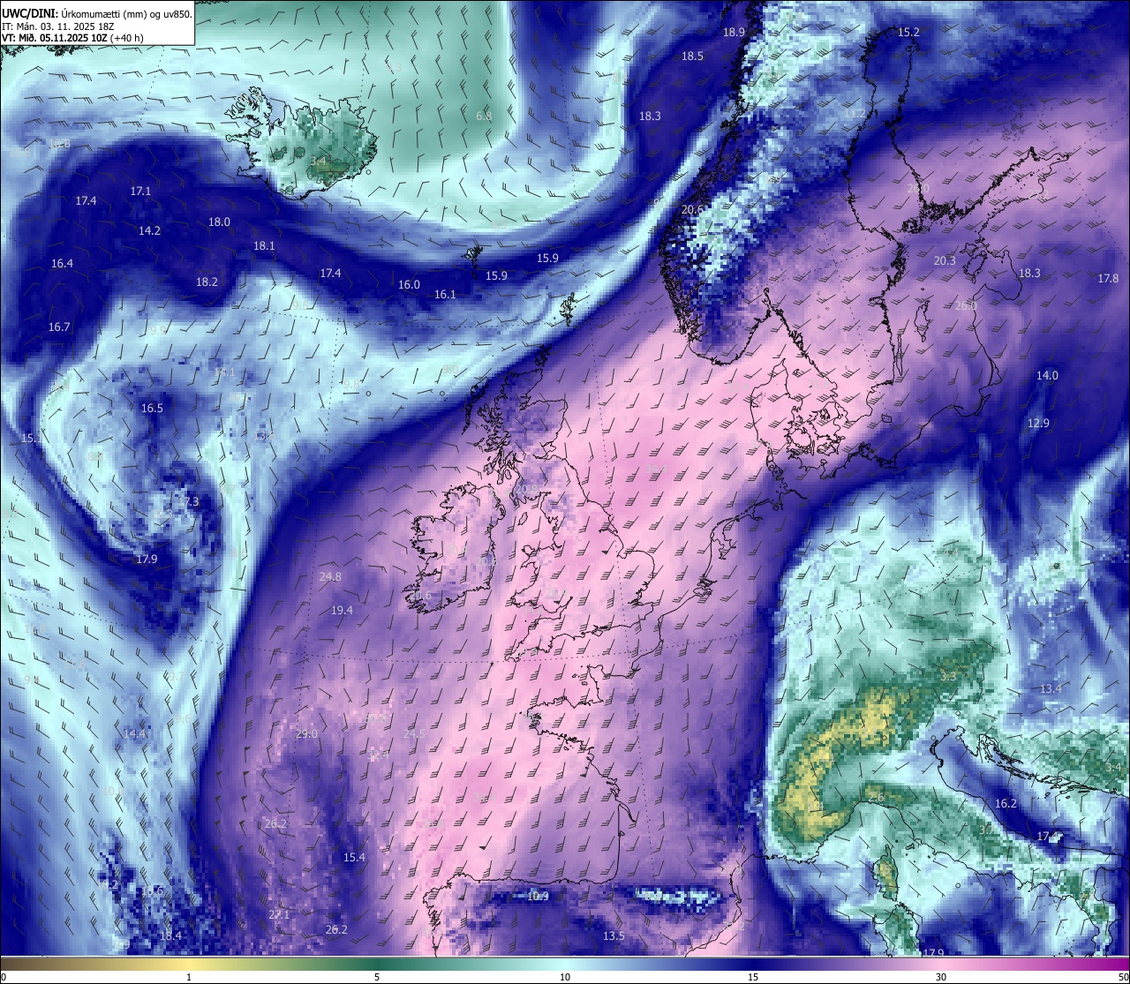1130x984 pixels.
Task: Click the map value 15.2
Action: pyautogui.click(x=908, y=32)
